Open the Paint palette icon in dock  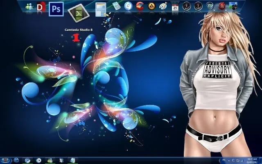pos(163,6)
